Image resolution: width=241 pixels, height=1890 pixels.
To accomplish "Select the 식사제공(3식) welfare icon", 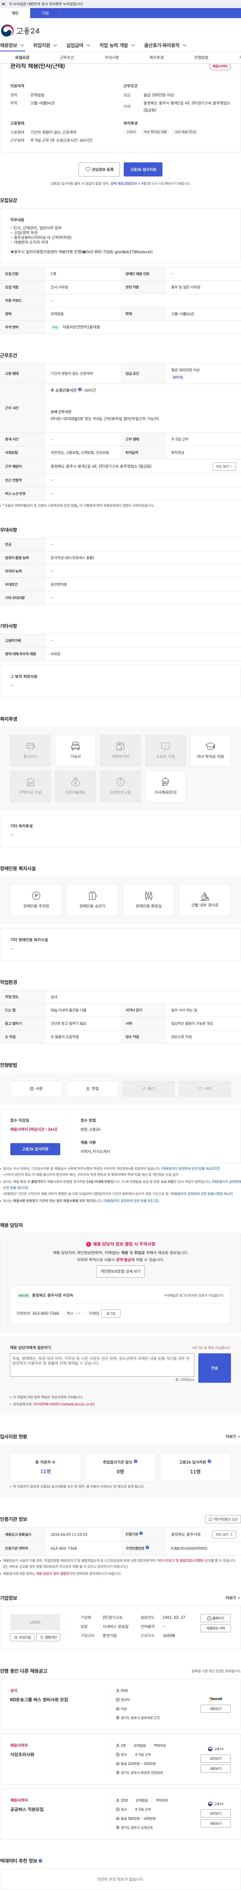I will (x=165, y=786).
